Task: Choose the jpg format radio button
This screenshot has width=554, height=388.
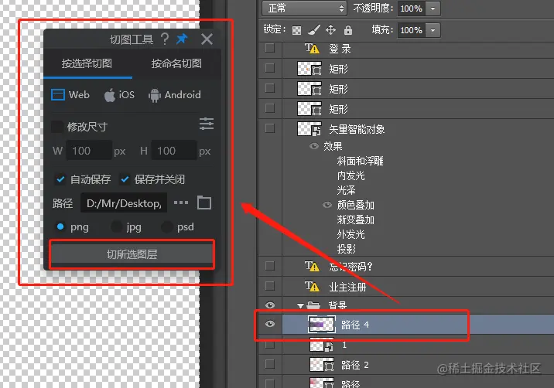Action: point(117,226)
